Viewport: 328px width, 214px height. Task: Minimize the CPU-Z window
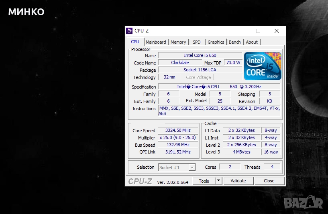click(239, 31)
